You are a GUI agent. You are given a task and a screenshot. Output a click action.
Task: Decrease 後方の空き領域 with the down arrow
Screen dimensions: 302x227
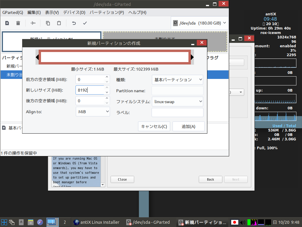(x=107, y=103)
